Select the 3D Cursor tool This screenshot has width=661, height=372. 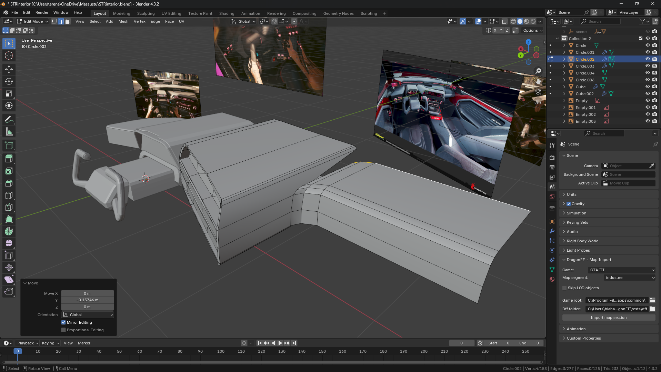(x=9, y=56)
